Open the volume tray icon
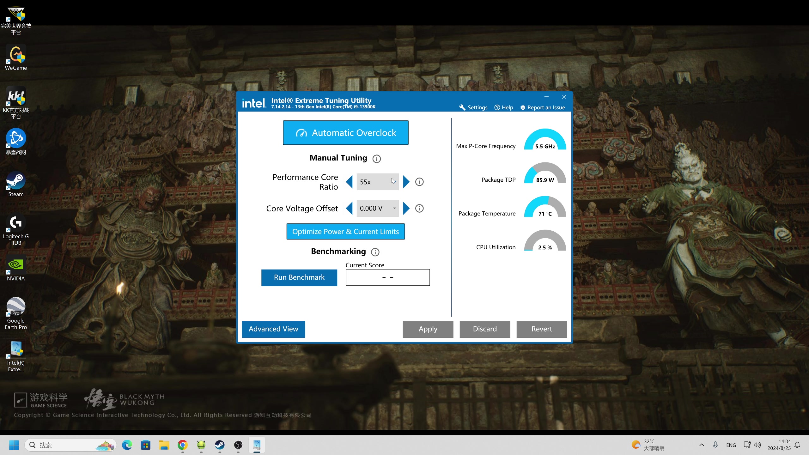This screenshot has width=809, height=455. 757,445
